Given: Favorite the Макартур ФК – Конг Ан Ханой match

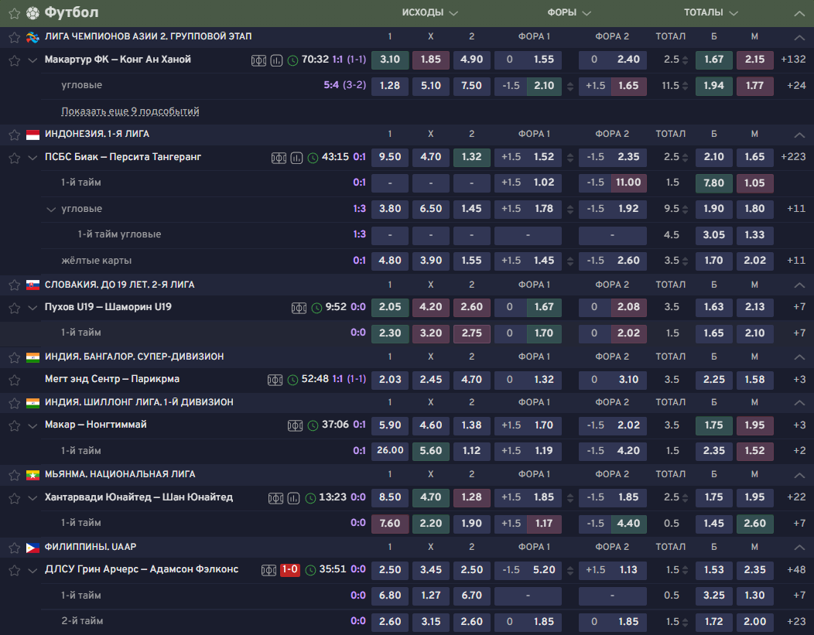Looking at the screenshot, I should (x=14, y=60).
